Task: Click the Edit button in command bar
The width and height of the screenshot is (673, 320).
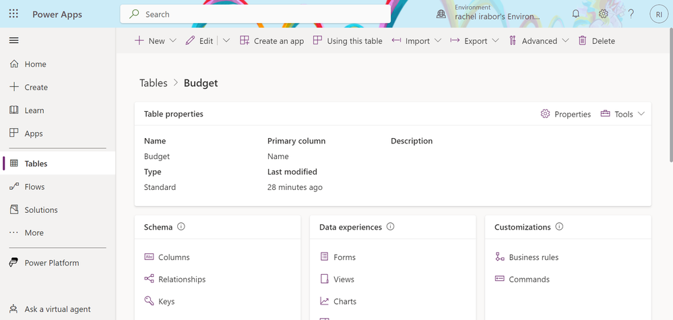Action: tap(199, 40)
